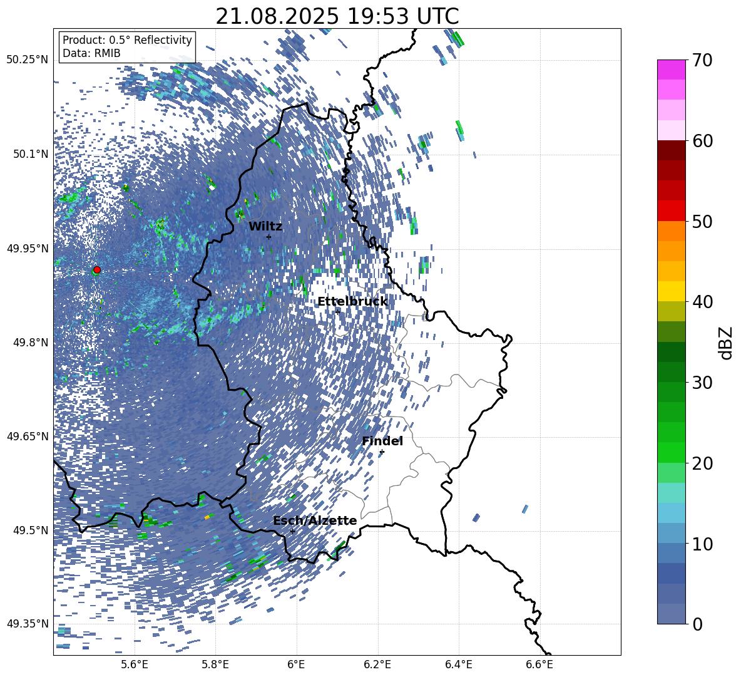The height and width of the screenshot is (677, 741).
Task: Click the 60 tick label on colorbar
Action: (703, 141)
